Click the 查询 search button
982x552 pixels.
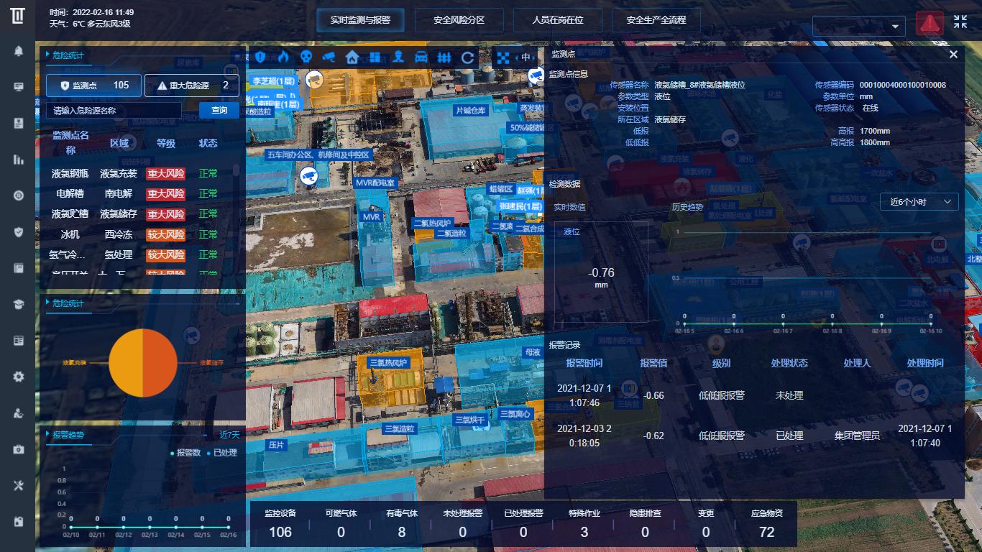[219, 110]
